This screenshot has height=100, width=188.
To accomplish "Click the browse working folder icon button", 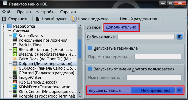I will pos(179,37).
